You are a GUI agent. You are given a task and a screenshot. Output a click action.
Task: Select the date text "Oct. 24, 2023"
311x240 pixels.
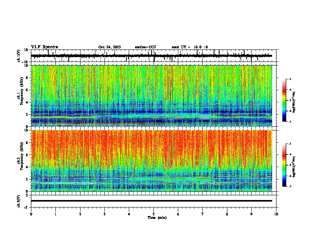[110, 47]
